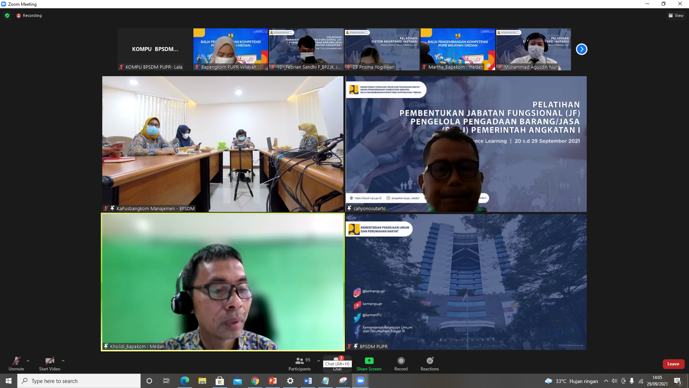Leave the meeting
The width and height of the screenshot is (689, 388).
click(x=673, y=364)
